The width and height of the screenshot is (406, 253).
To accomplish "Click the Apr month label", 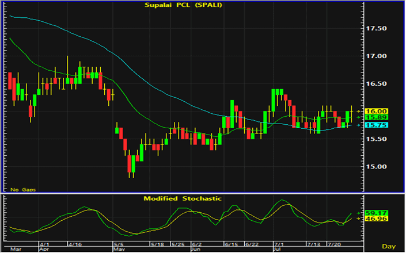I will click(45, 250).
